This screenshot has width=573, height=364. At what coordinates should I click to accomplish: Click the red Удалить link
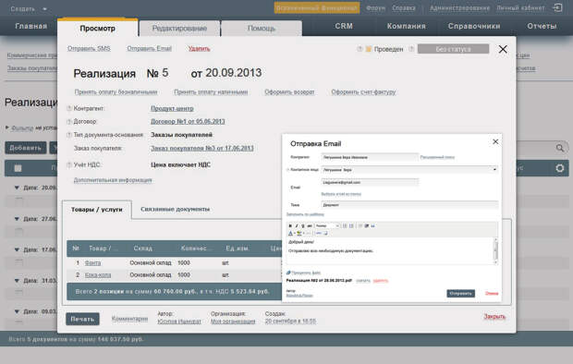[x=199, y=48]
